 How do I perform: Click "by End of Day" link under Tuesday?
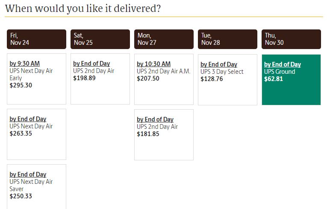click(219, 64)
